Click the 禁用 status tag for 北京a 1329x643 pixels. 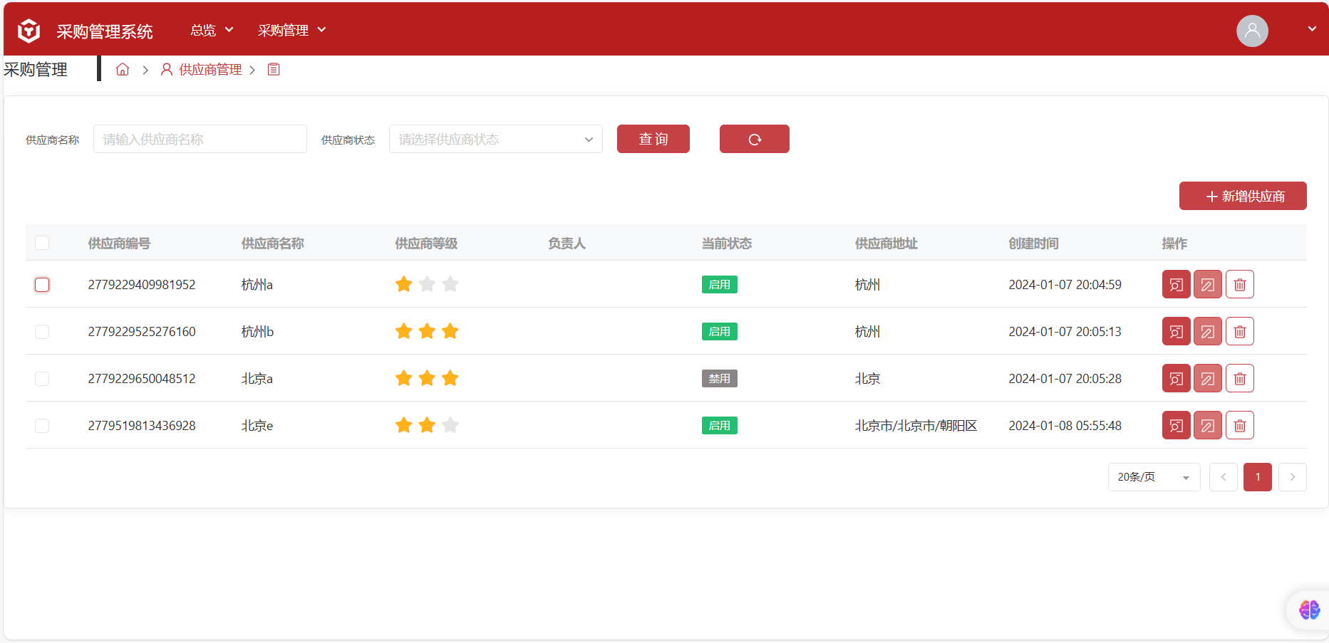[720, 378]
